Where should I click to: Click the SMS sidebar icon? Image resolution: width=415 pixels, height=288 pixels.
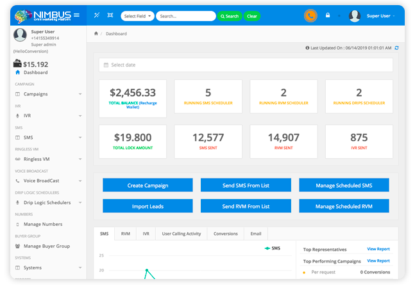[x=18, y=138]
